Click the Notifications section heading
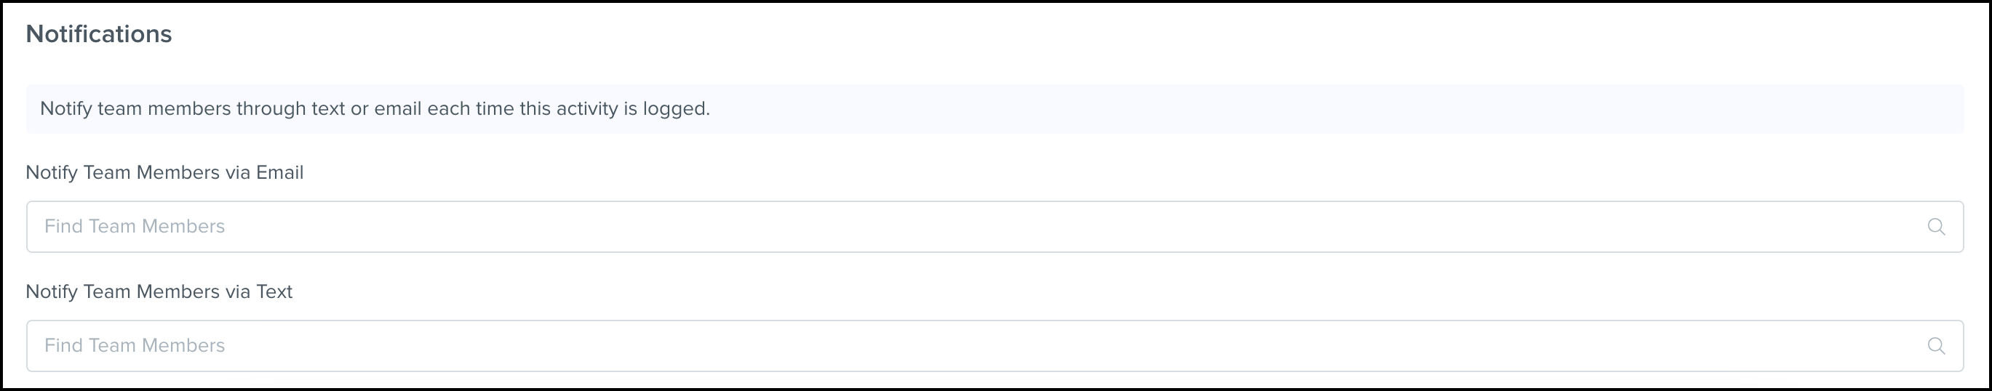The height and width of the screenshot is (391, 1992). click(x=99, y=34)
